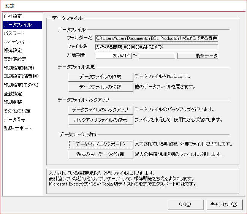Select 自社設定 in the settings list
The height and width of the screenshot is (214, 247).
point(13,16)
